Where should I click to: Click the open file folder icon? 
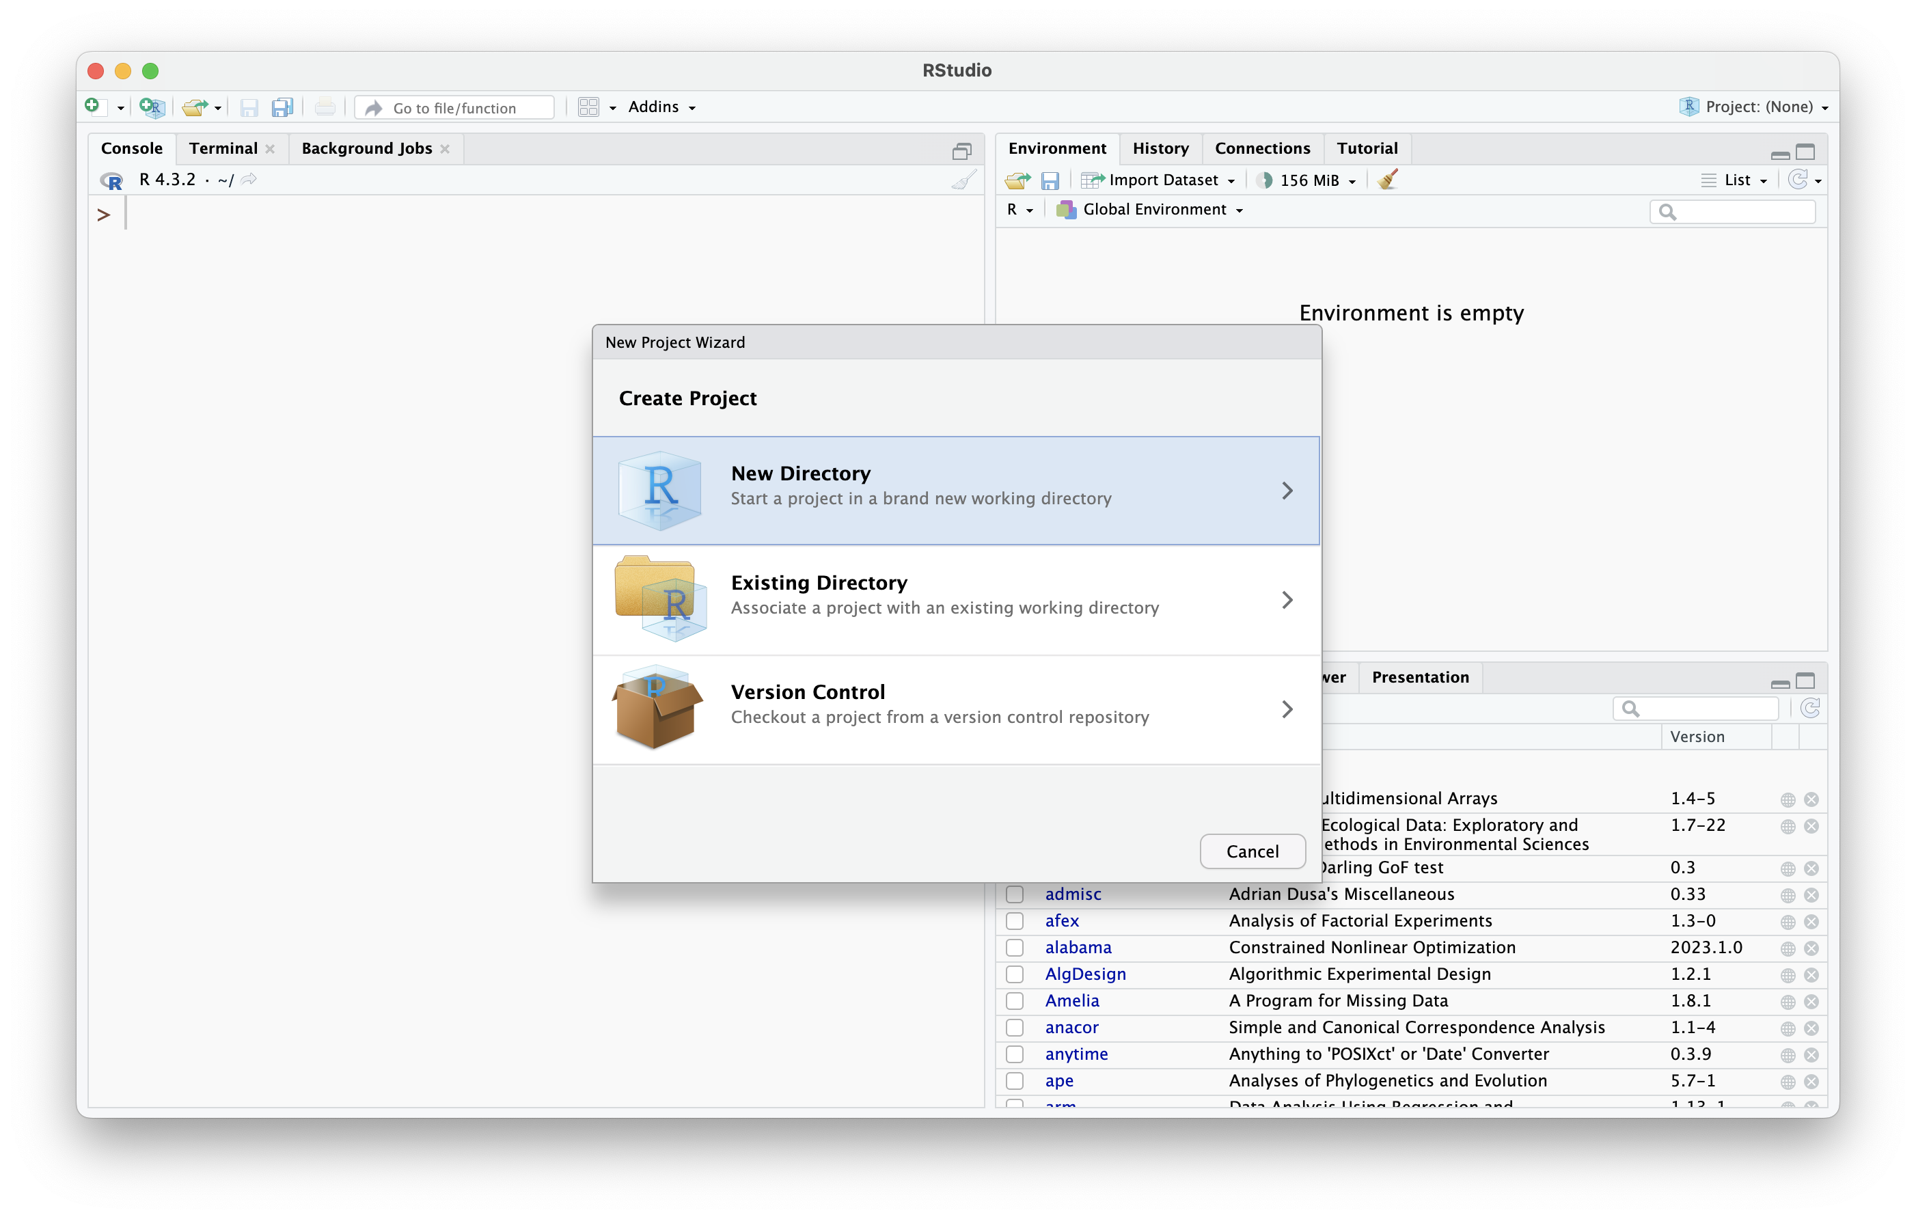coord(193,107)
